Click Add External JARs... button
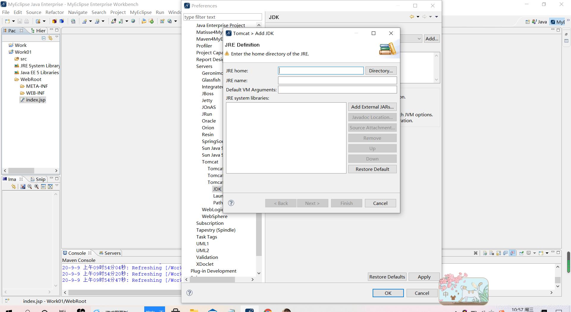Screen dimensions: 571x312 point(372,107)
